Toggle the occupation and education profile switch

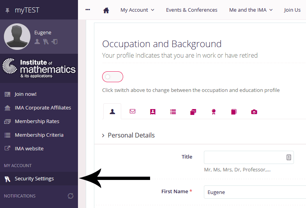coord(113,77)
